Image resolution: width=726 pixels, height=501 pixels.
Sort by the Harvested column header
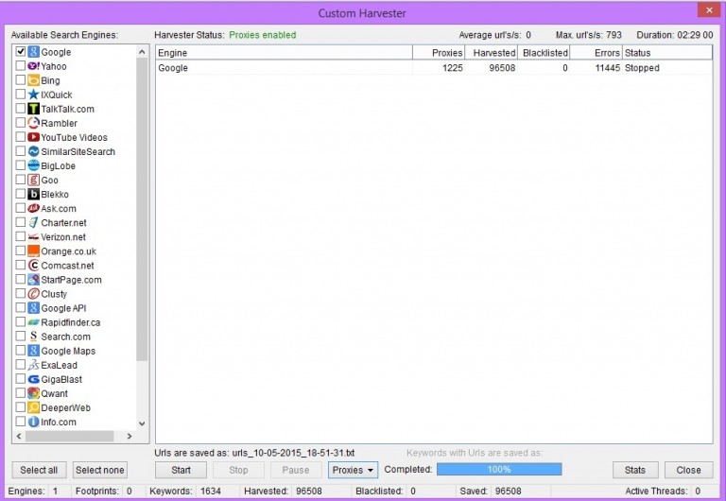point(493,53)
